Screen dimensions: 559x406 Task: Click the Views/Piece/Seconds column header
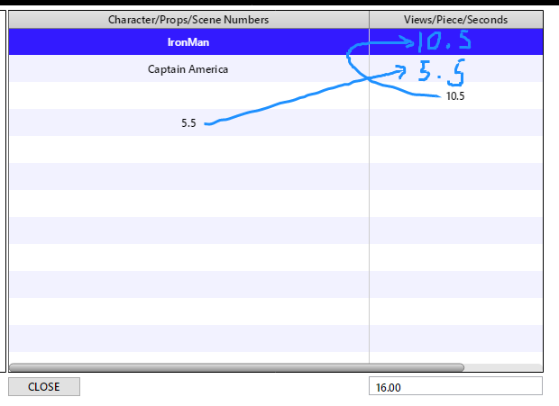[x=456, y=20]
